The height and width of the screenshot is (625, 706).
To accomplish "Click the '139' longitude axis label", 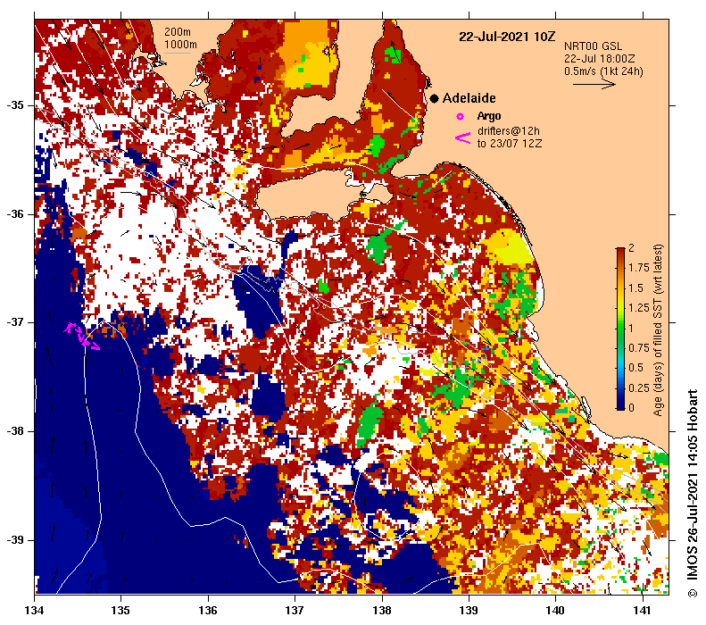I will pyautogui.click(x=469, y=610).
